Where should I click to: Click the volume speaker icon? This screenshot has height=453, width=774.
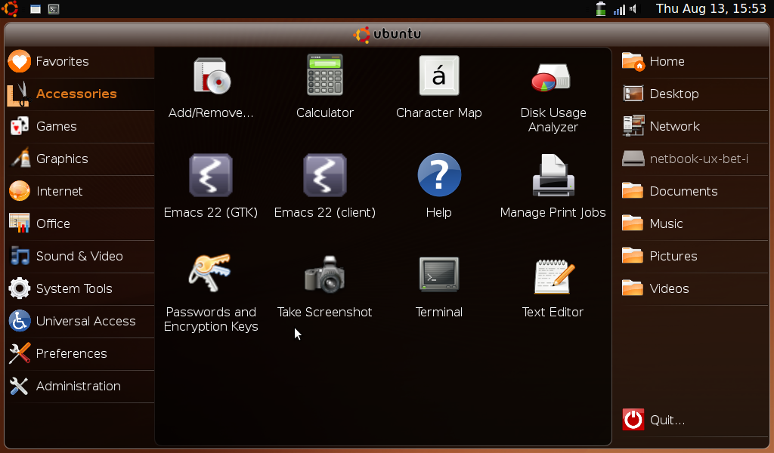(633, 9)
